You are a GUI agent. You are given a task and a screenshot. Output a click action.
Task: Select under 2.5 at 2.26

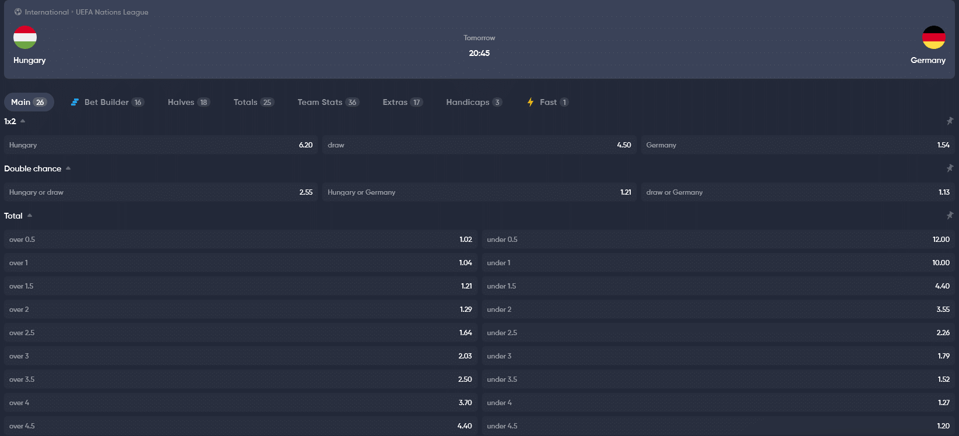(718, 333)
